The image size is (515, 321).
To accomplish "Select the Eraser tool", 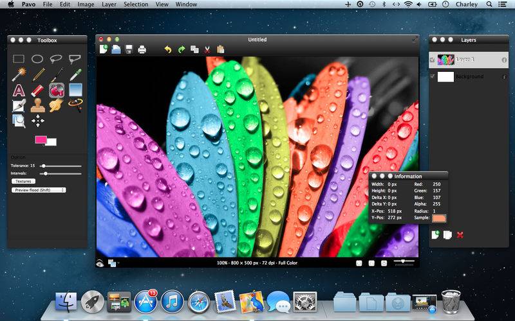I will pos(37,91).
